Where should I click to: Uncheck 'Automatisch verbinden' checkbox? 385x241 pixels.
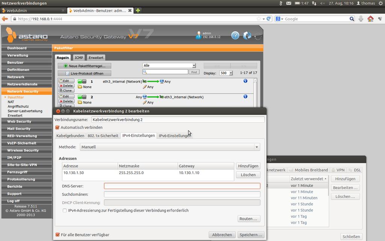tap(58, 127)
